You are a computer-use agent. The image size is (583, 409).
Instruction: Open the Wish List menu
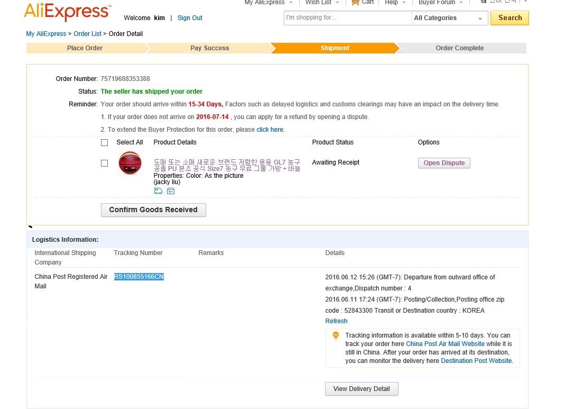322,2
